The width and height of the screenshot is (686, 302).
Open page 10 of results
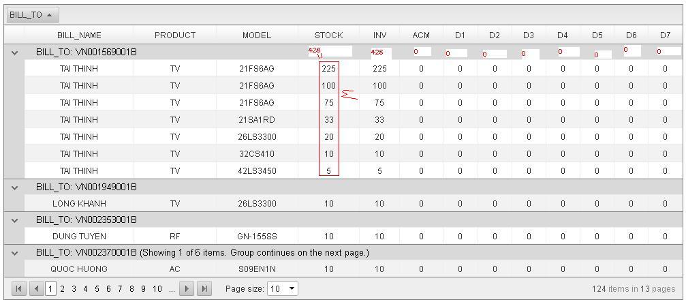coord(157,289)
